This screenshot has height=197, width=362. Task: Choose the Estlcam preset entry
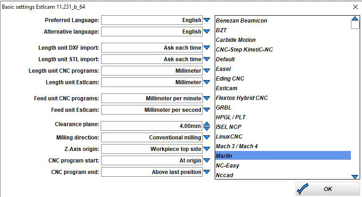[x=283, y=88]
